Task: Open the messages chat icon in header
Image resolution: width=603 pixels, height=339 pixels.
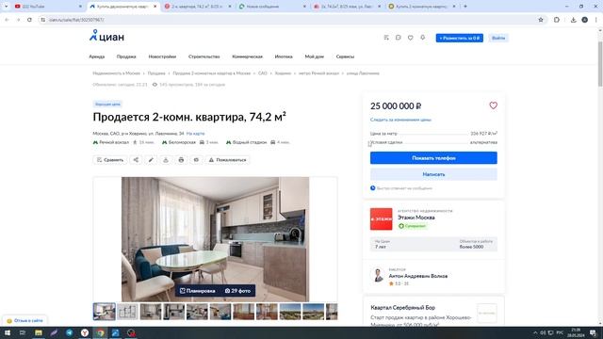Action: (398, 38)
